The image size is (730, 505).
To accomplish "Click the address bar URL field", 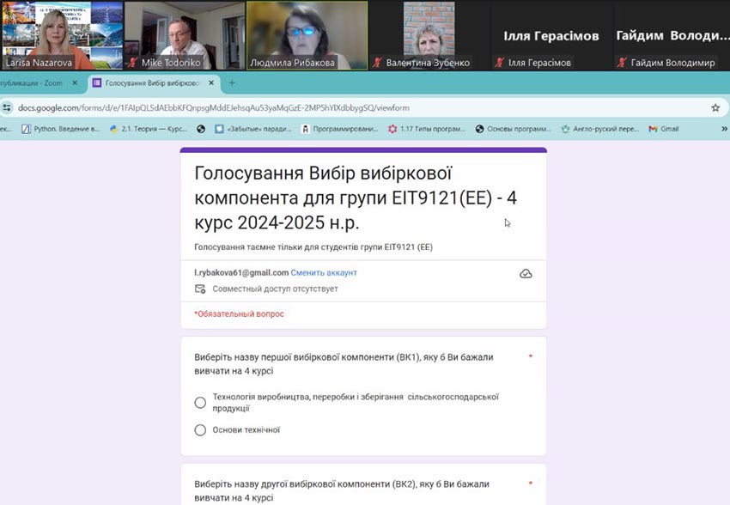I will pyautogui.click(x=344, y=107).
